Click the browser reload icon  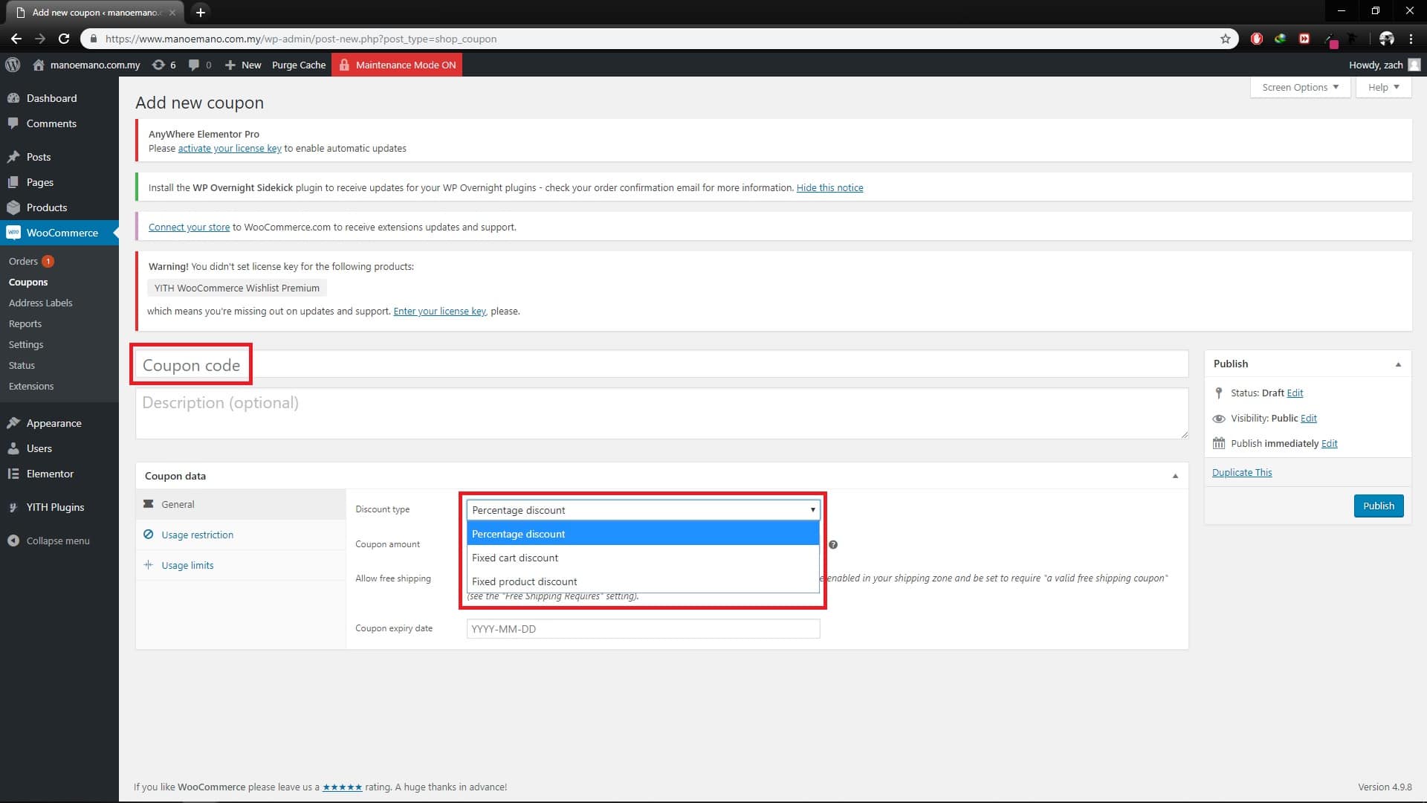(x=64, y=39)
